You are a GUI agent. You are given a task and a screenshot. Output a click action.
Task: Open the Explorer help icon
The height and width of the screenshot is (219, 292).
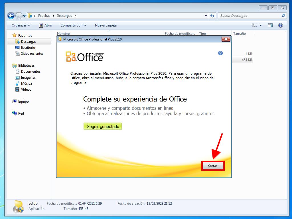pyautogui.click(x=280, y=25)
